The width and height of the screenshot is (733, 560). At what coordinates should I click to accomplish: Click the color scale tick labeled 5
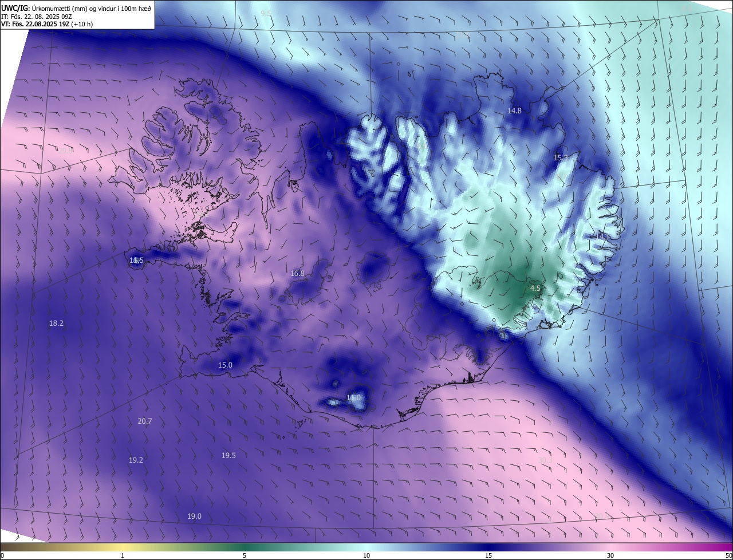tap(245, 555)
